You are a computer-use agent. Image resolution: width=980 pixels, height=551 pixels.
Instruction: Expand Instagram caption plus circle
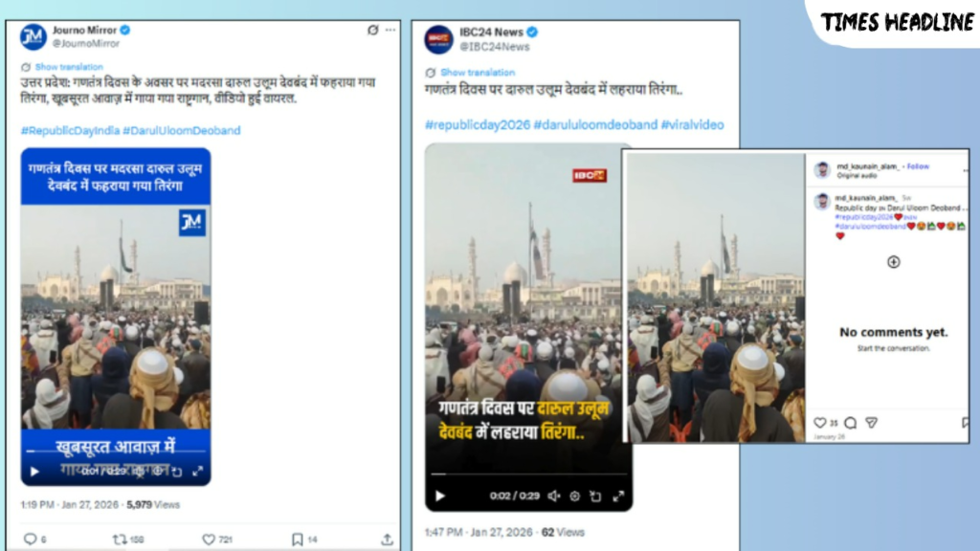coord(894,262)
